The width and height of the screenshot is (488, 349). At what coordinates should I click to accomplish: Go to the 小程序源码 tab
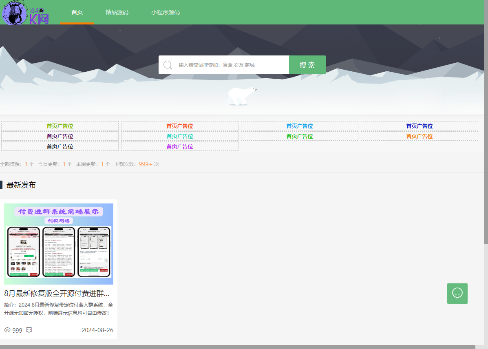coord(165,12)
